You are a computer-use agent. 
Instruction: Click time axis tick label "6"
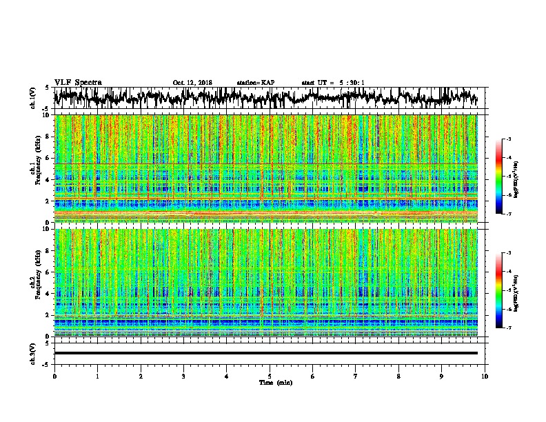313,376
